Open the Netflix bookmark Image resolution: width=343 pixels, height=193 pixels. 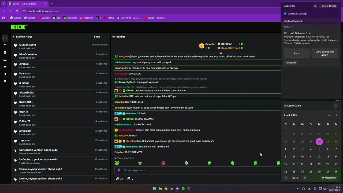coord(109,18)
